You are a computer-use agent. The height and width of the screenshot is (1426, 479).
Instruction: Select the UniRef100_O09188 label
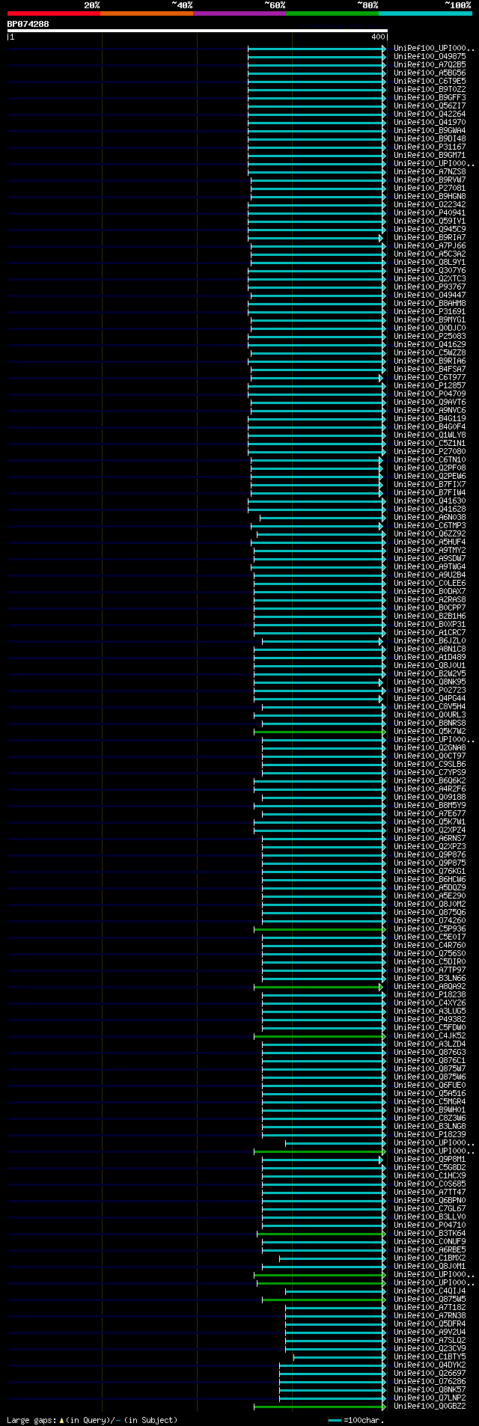click(x=430, y=797)
